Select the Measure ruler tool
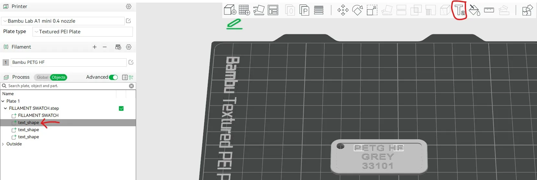 click(x=489, y=10)
